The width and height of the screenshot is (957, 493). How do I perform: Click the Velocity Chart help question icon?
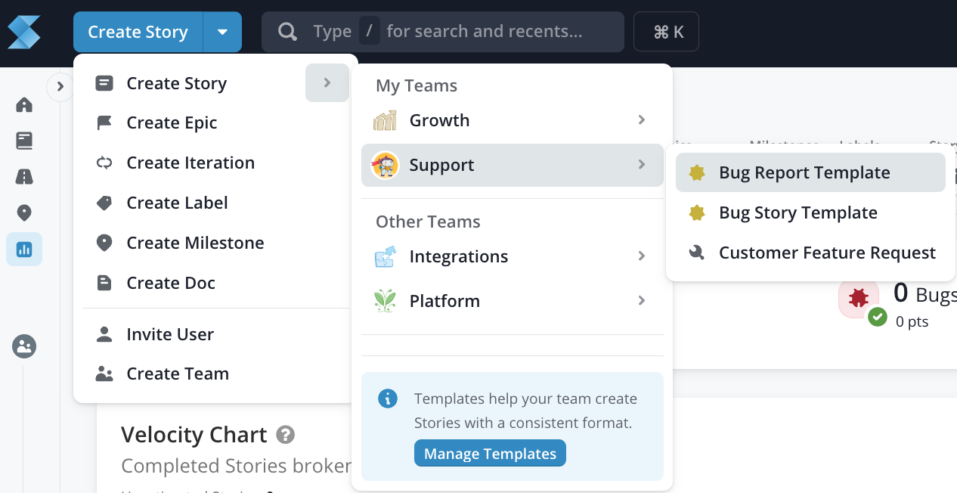tap(285, 435)
